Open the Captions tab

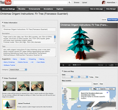click(60, 9)
